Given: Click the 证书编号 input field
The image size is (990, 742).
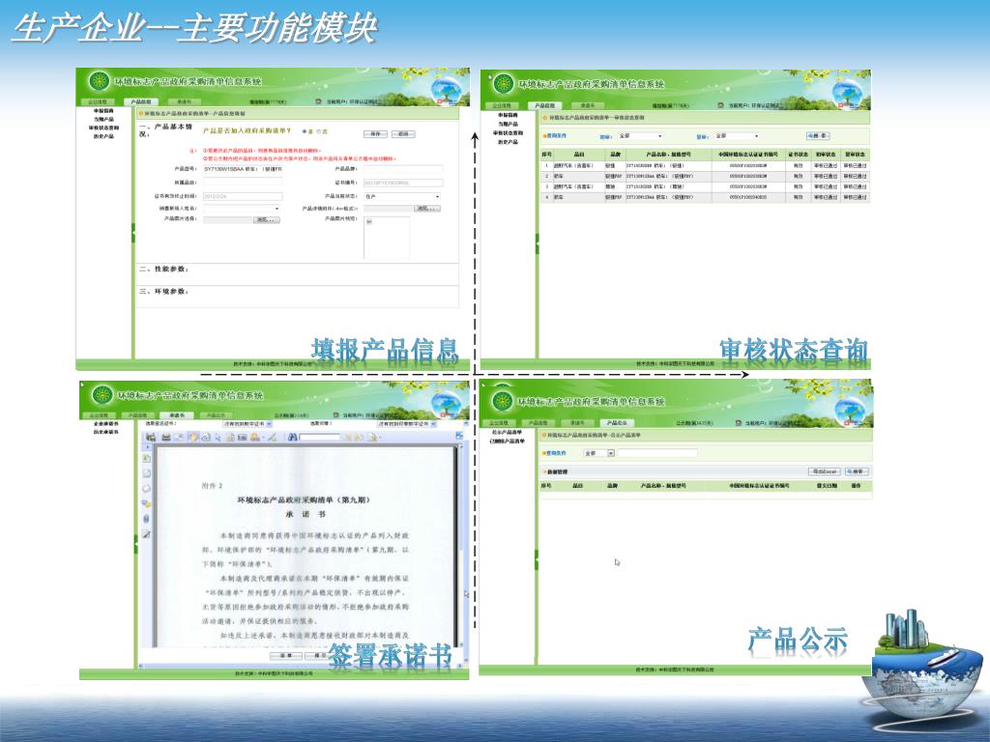Looking at the screenshot, I should click(403, 183).
